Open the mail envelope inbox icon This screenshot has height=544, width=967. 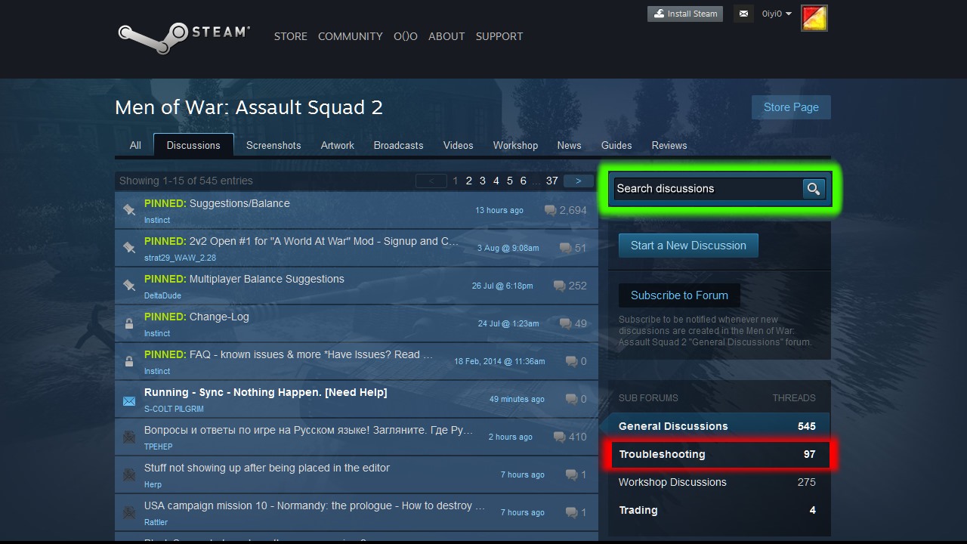pyautogui.click(x=743, y=14)
